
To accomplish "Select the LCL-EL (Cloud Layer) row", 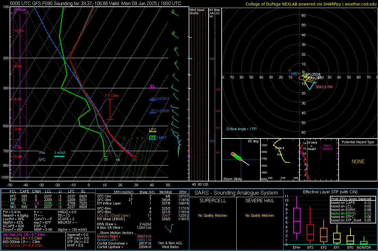I will click(x=143, y=215).
